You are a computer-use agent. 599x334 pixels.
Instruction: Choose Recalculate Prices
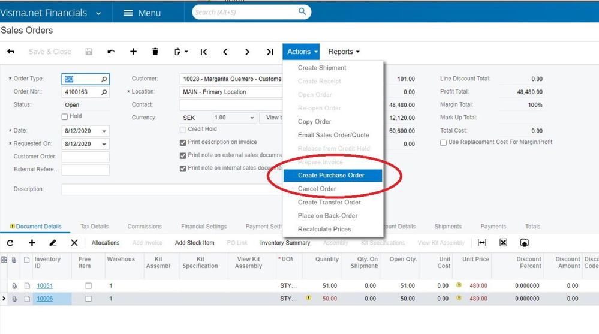coord(324,229)
